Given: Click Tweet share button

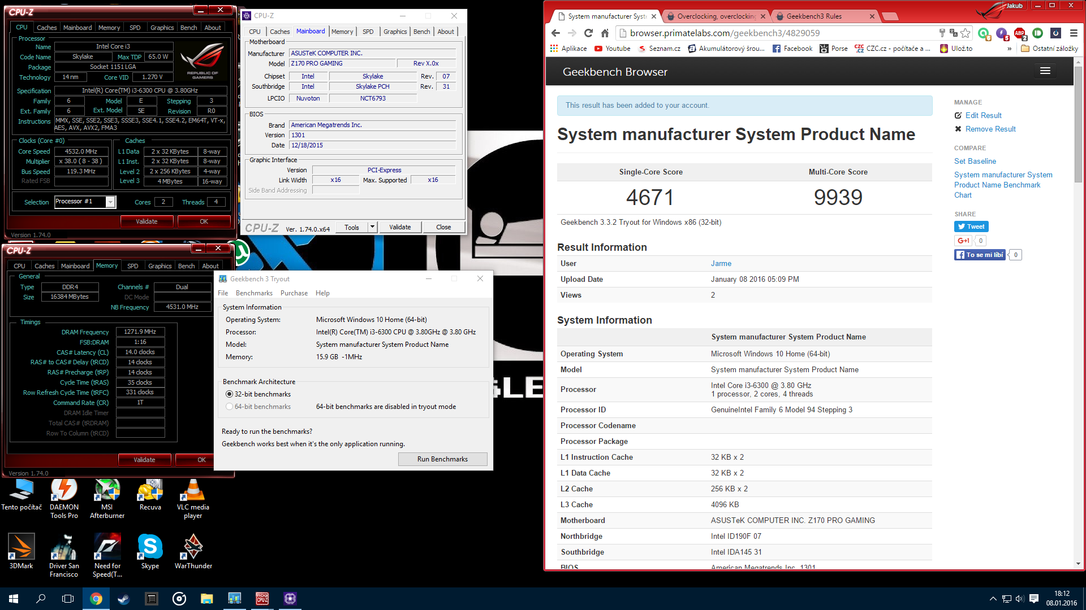Looking at the screenshot, I should pyautogui.click(x=971, y=226).
